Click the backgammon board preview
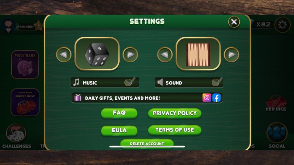The width and height of the screenshot is (294, 165). click(x=198, y=54)
